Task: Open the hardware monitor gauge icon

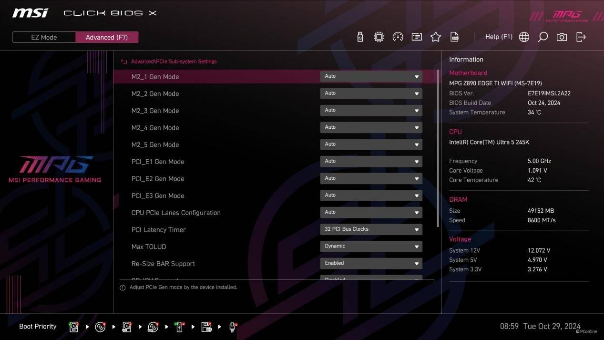Action: tap(398, 37)
